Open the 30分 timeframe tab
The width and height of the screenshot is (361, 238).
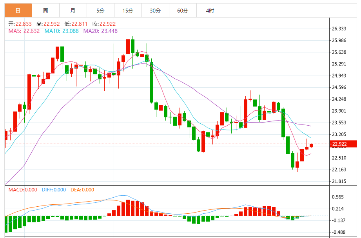tap(155, 11)
